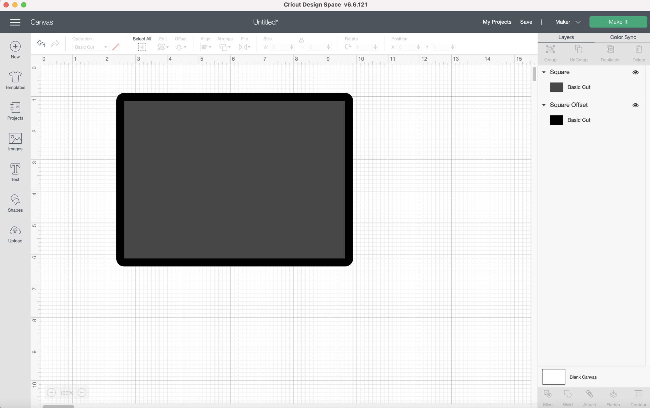Image resolution: width=650 pixels, height=408 pixels.
Task: Click the Select All icon
Action: point(142,47)
